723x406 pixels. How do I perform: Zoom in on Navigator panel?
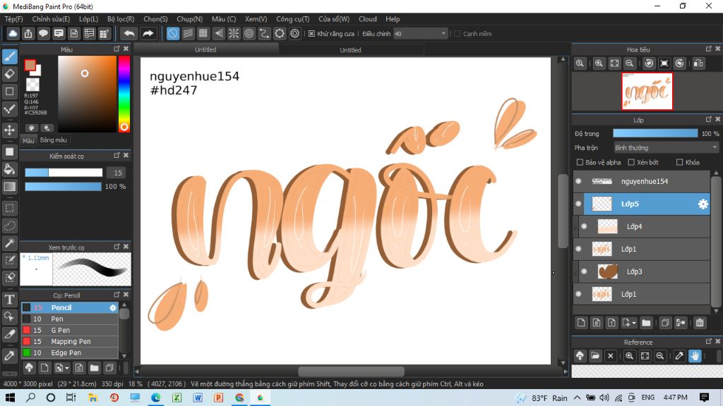(599, 63)
